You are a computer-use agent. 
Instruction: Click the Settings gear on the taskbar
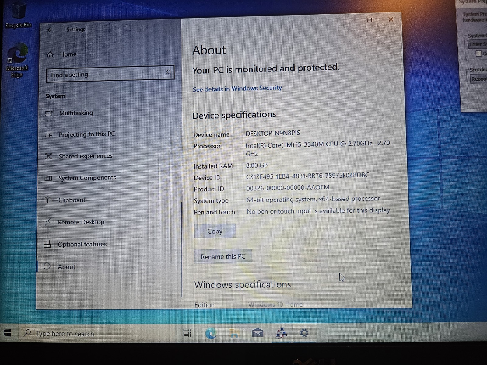pyautogui.click(x=304, y=333)
